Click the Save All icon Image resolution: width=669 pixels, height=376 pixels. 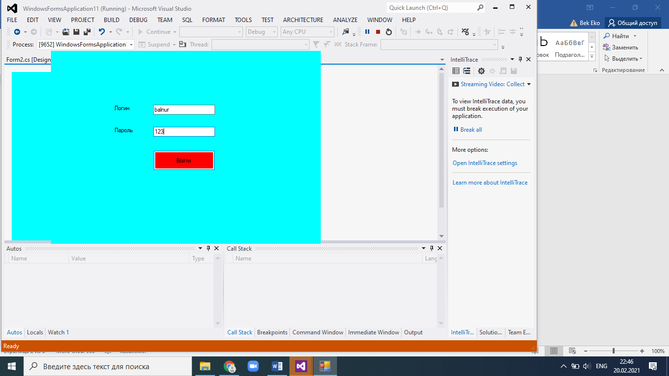(87, 32)
